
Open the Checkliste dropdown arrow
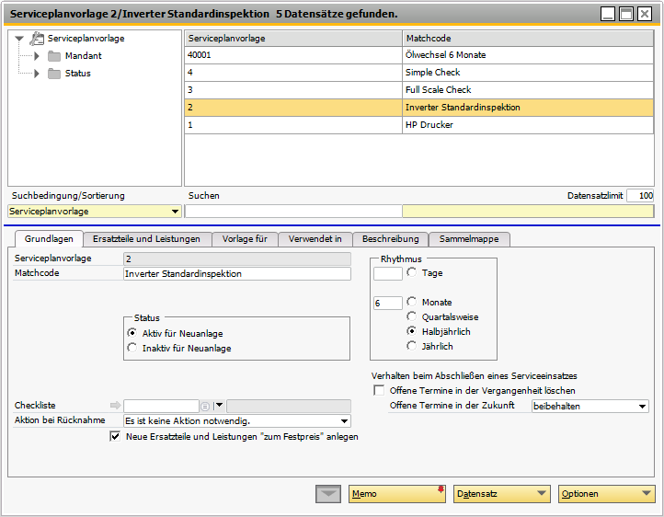coord(219,406)
